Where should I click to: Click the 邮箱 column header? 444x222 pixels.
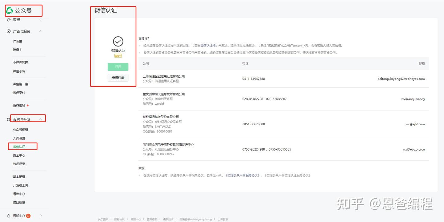tap(421, 63)
